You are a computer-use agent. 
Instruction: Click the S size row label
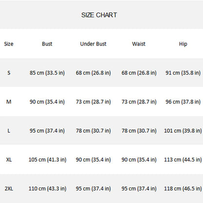pos(9,73)
